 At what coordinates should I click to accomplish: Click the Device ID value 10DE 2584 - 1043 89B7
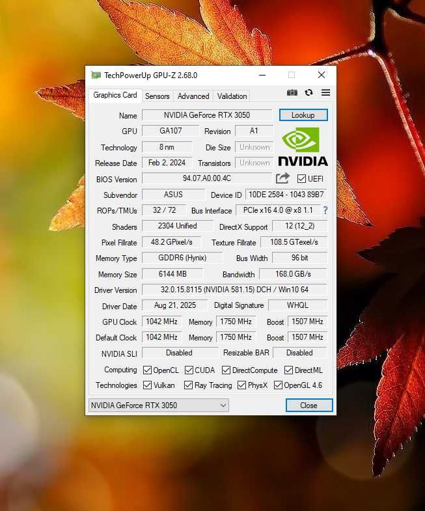coord(286,195)
